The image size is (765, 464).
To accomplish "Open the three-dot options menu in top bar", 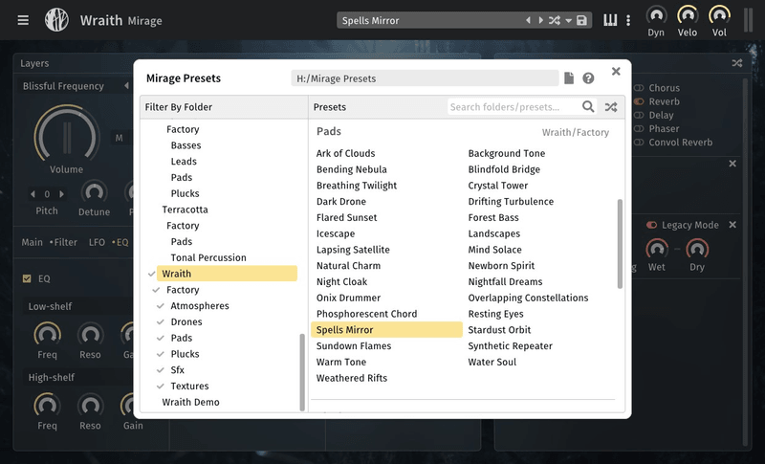I will [x=628, y=20].
